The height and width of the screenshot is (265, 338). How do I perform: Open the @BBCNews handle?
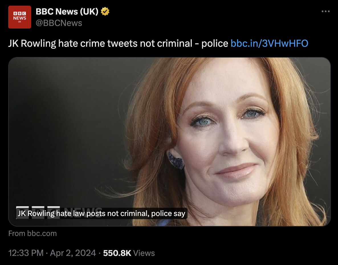coord(59,23)
